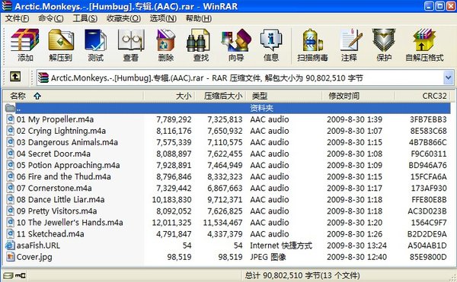Click the 添加 (Add) toolbar icon
The width and height of the screenshot is (457, 282).
coord(25,45)
